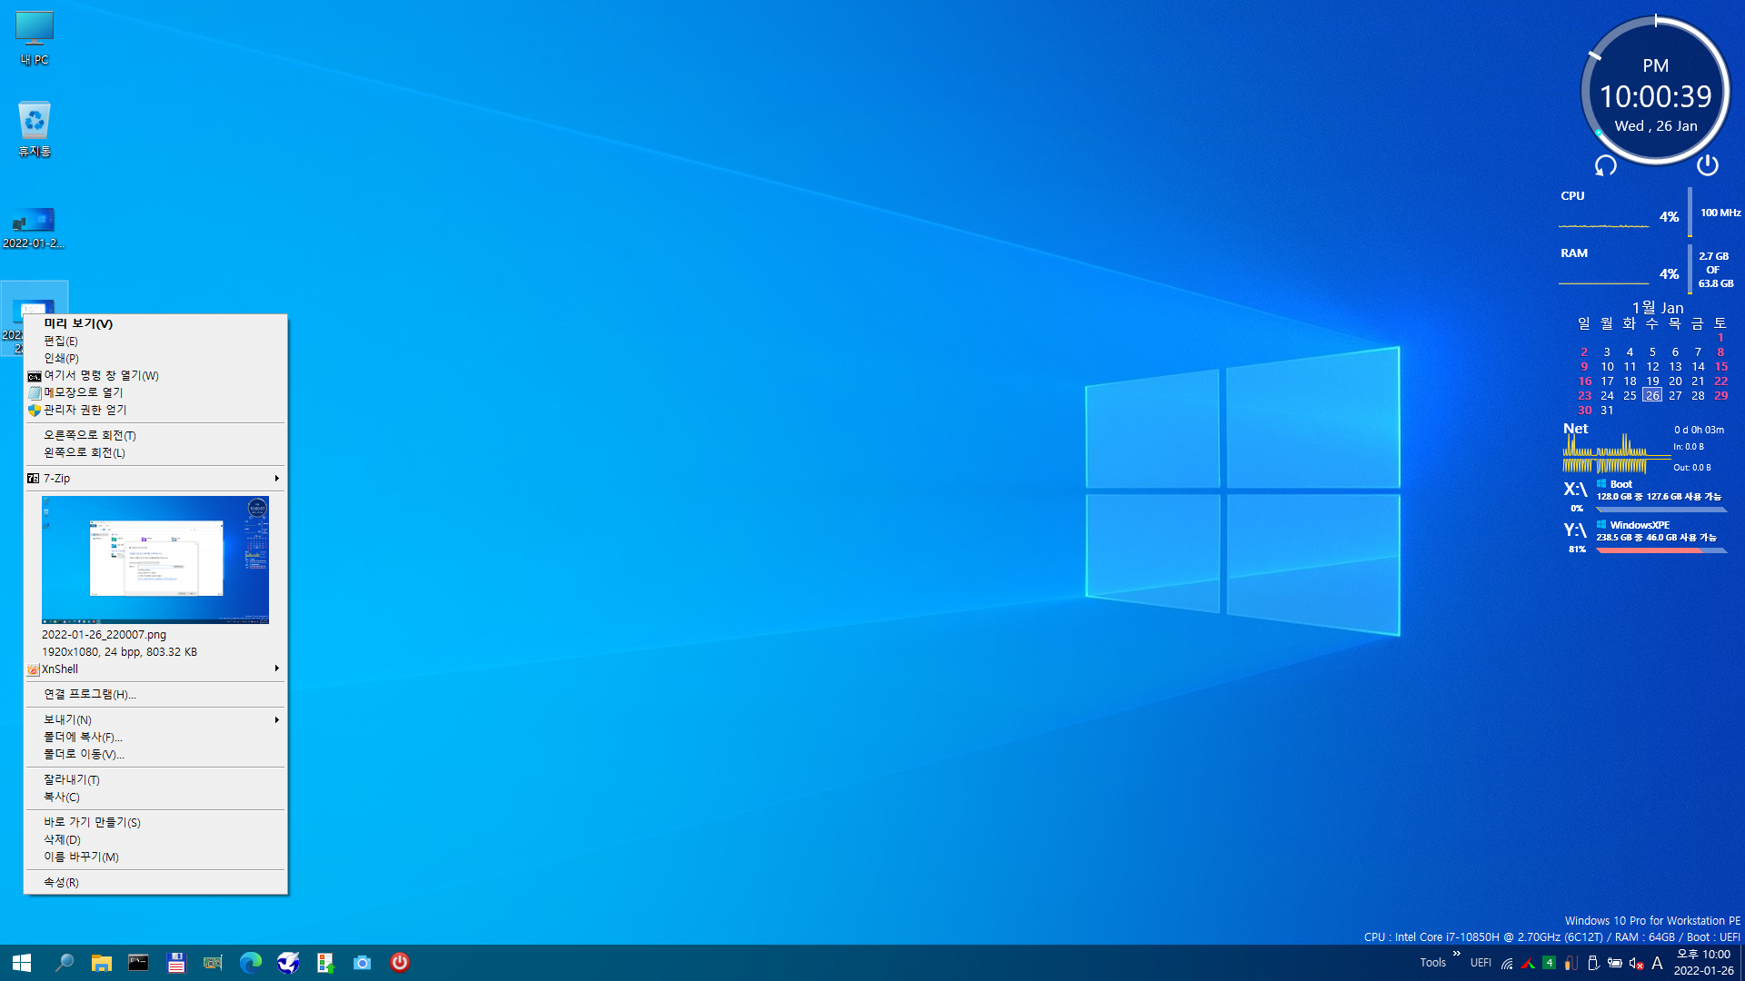This screenshot has width=1745, height=981.
Task: Open the taskbar clock and date
Action: pos(1703,963)
